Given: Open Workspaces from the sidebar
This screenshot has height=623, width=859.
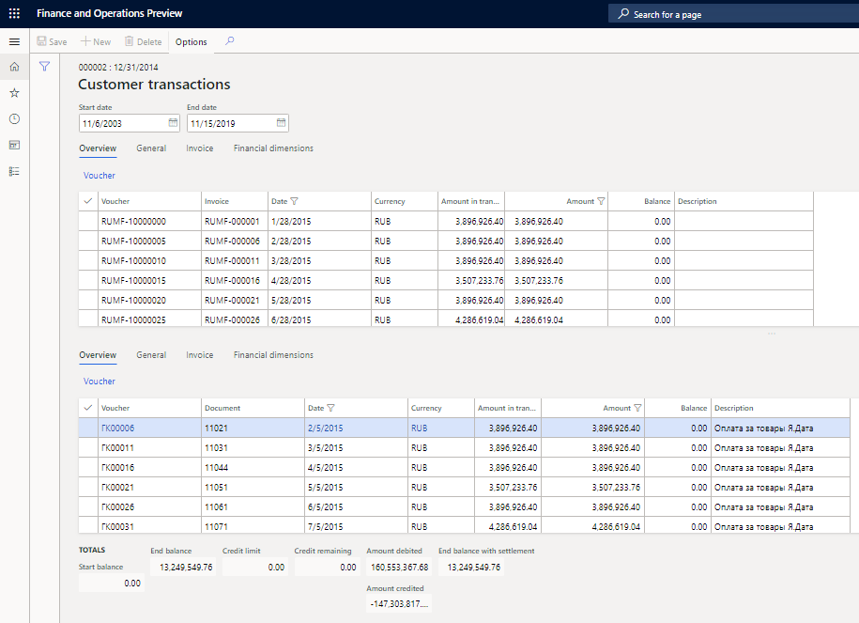Looking at the screenshot, I should 14,145.
